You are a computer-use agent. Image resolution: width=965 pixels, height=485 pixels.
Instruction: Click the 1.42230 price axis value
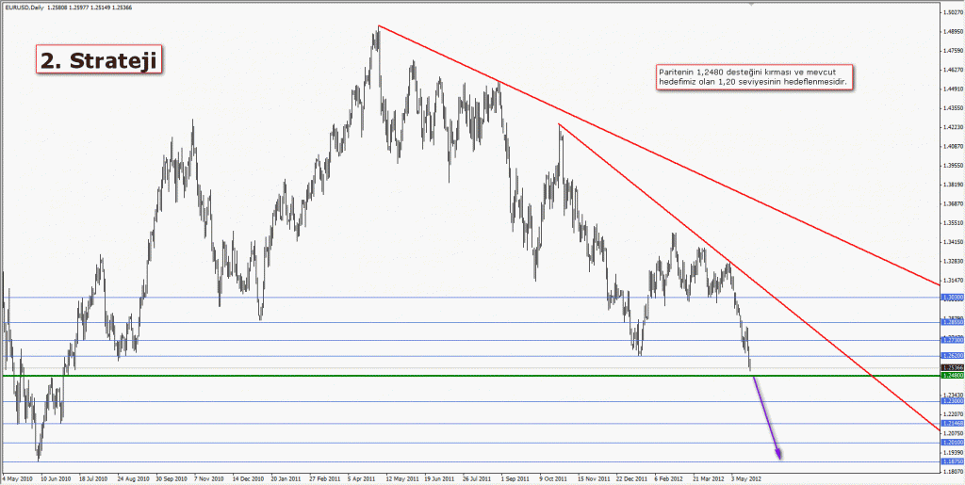point(953,127)
